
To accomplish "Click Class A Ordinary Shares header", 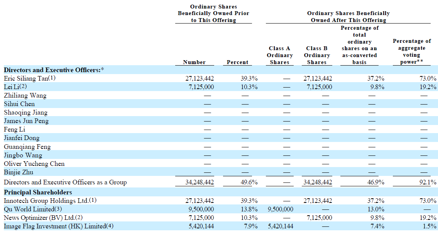I will (x=280, y=55).
